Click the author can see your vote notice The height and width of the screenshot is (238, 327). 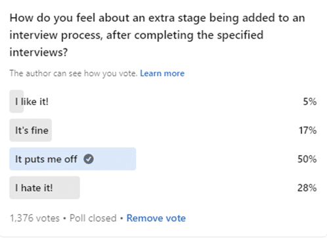pos(74,73)
